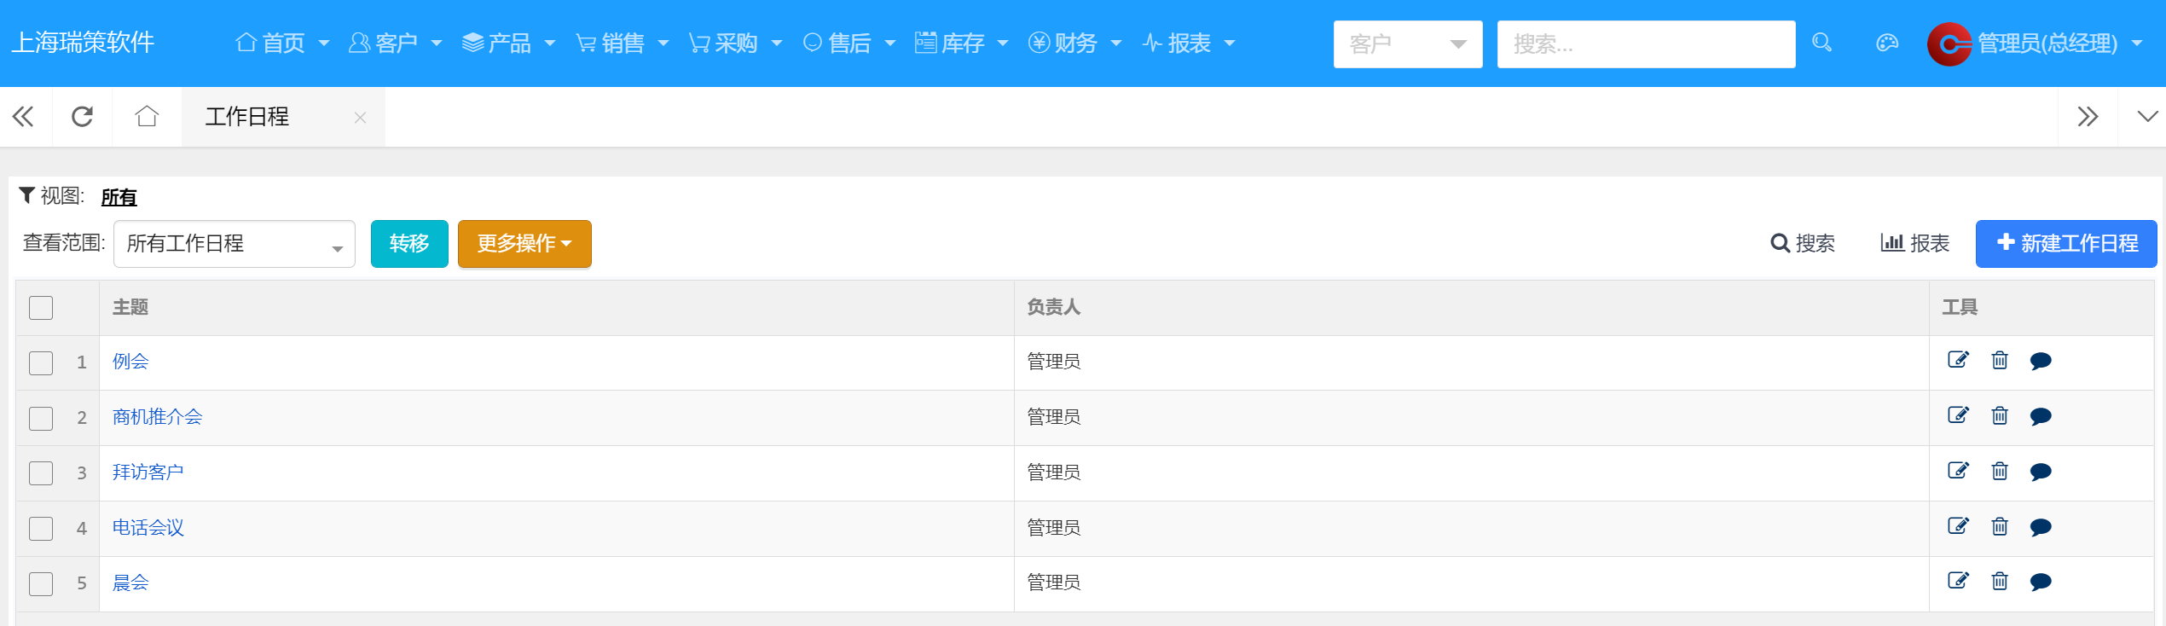
Task: Check the box for row 拜访客户
Action: pyautogui.click(x=41, y=472)
